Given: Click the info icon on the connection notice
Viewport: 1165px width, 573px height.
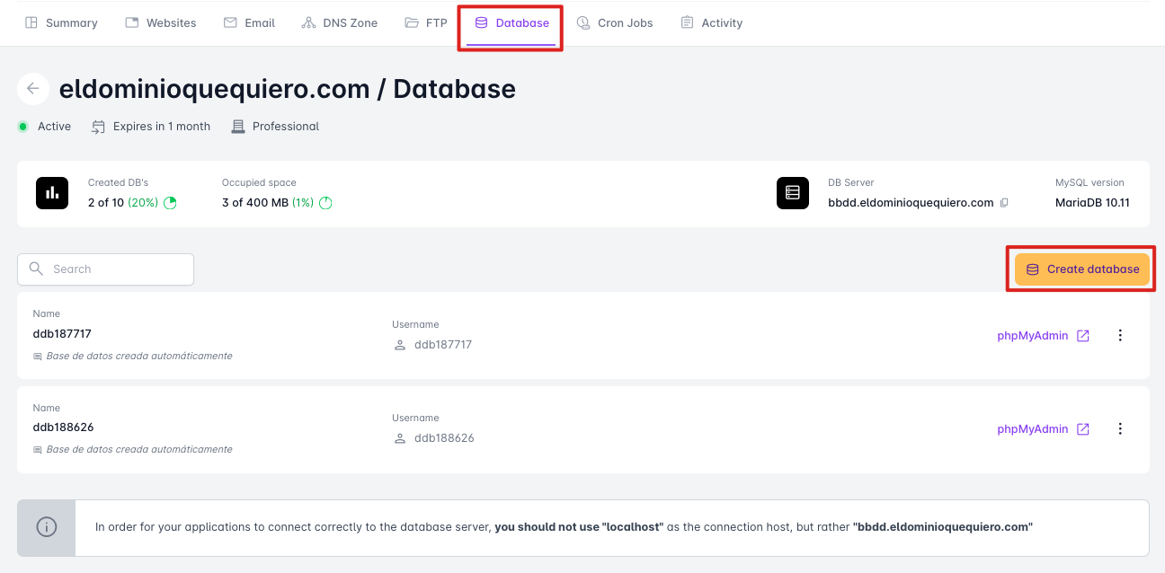Looking at the screenshot, I should pos(46,527).
